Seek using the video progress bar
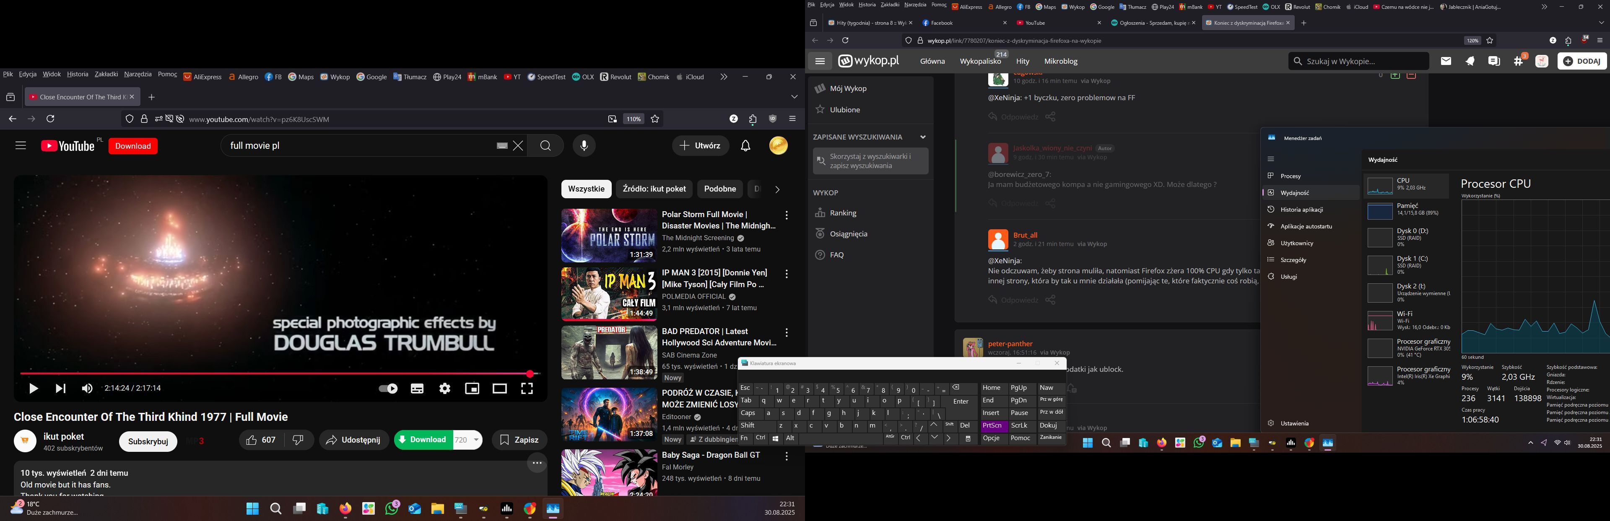 tap(275, 373)
